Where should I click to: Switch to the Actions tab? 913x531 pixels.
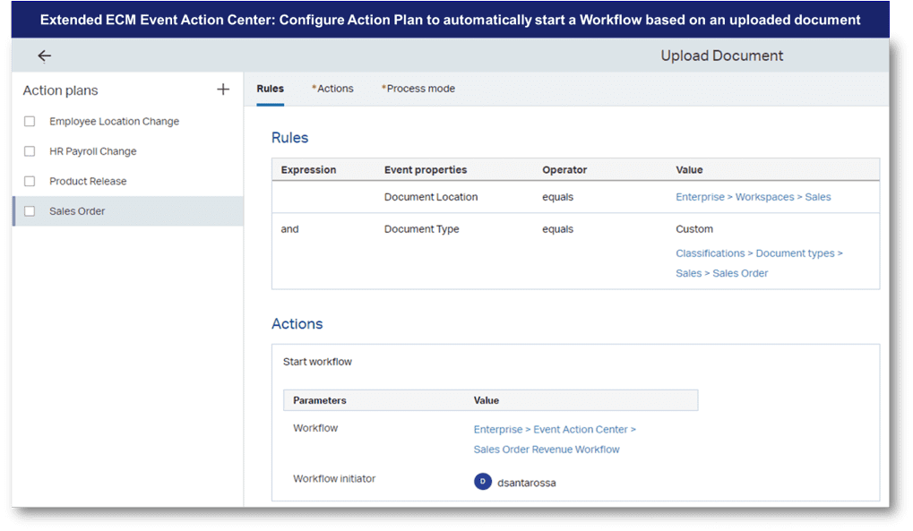pyautogui.click(x=332, y=89)
